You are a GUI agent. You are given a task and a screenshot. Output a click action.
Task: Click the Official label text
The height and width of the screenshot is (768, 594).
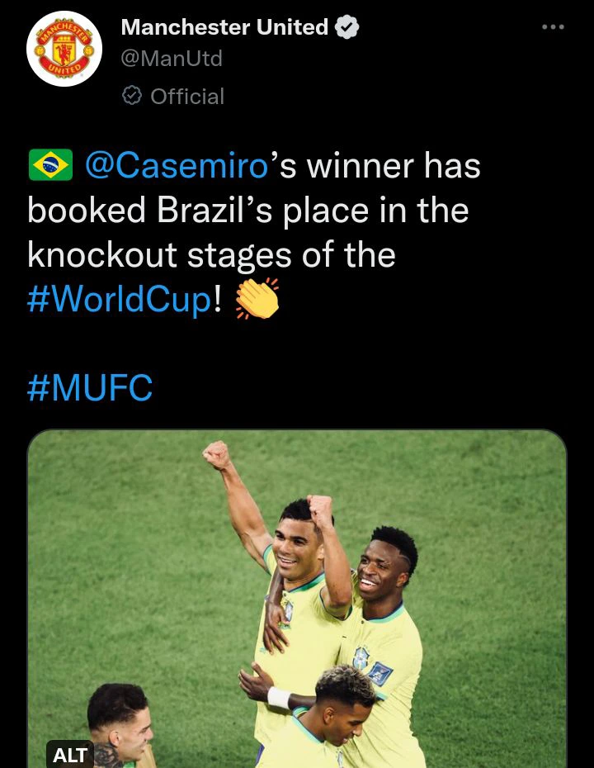click(x=187, y=97)
